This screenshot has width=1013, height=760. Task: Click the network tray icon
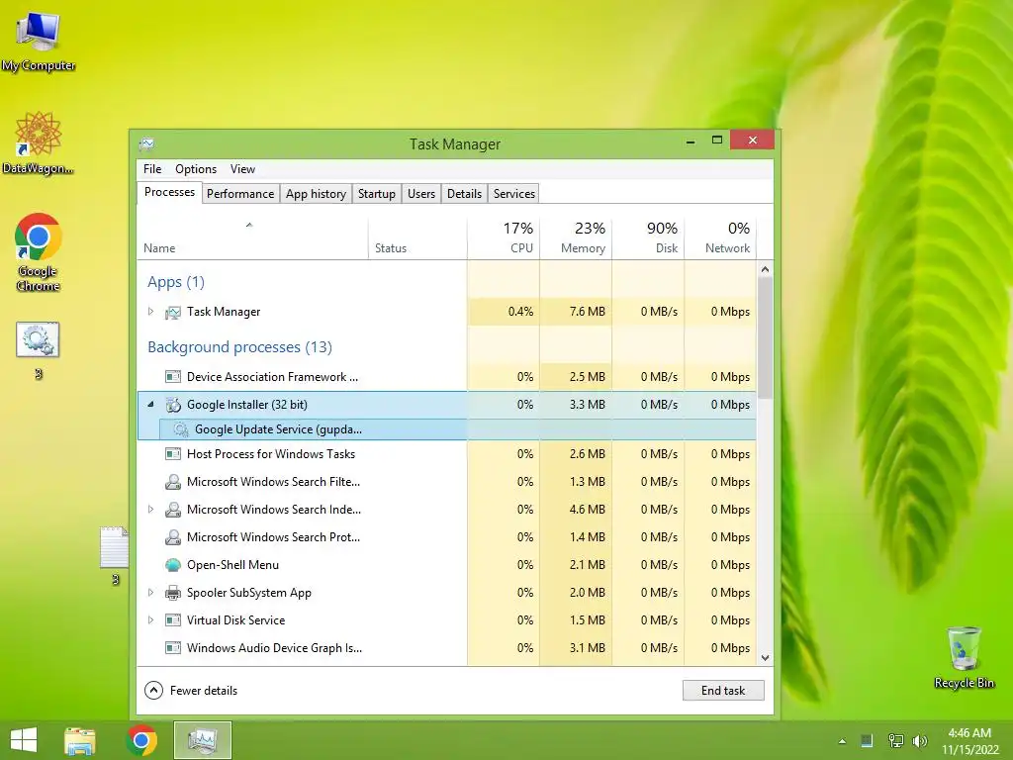tap(895, 741)
